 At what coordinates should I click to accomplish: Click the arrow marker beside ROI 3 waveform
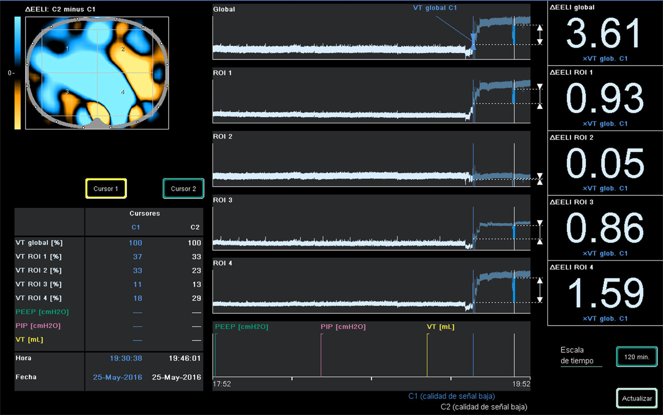540,232
